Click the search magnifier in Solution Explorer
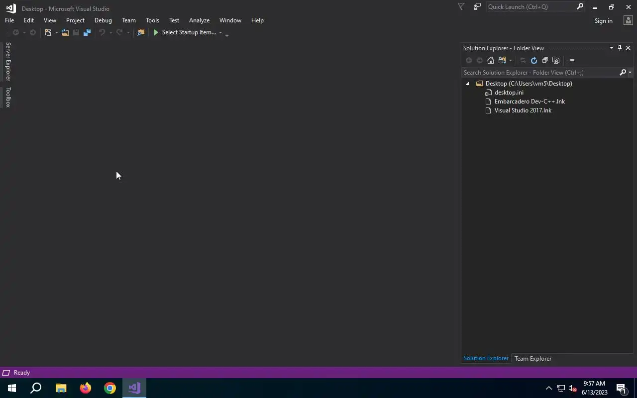Image resolution: width=637 pixels, height=398 pixels. coord(623,73)
